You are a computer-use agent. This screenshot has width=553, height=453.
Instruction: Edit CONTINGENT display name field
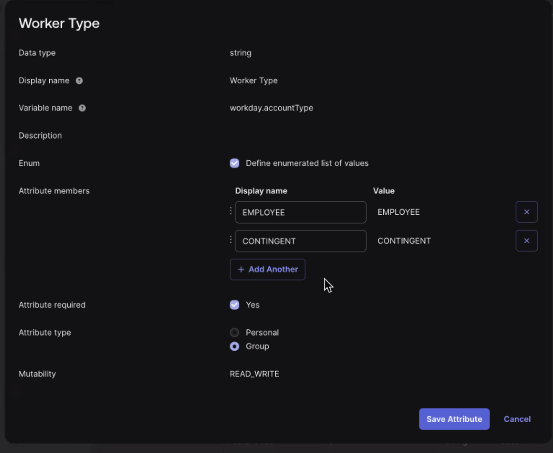(x=300, y=241)
